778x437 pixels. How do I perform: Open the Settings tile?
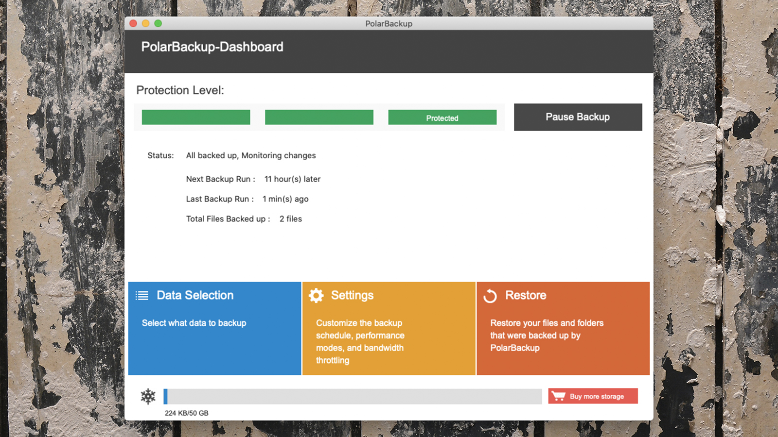[x=389, y=328]
